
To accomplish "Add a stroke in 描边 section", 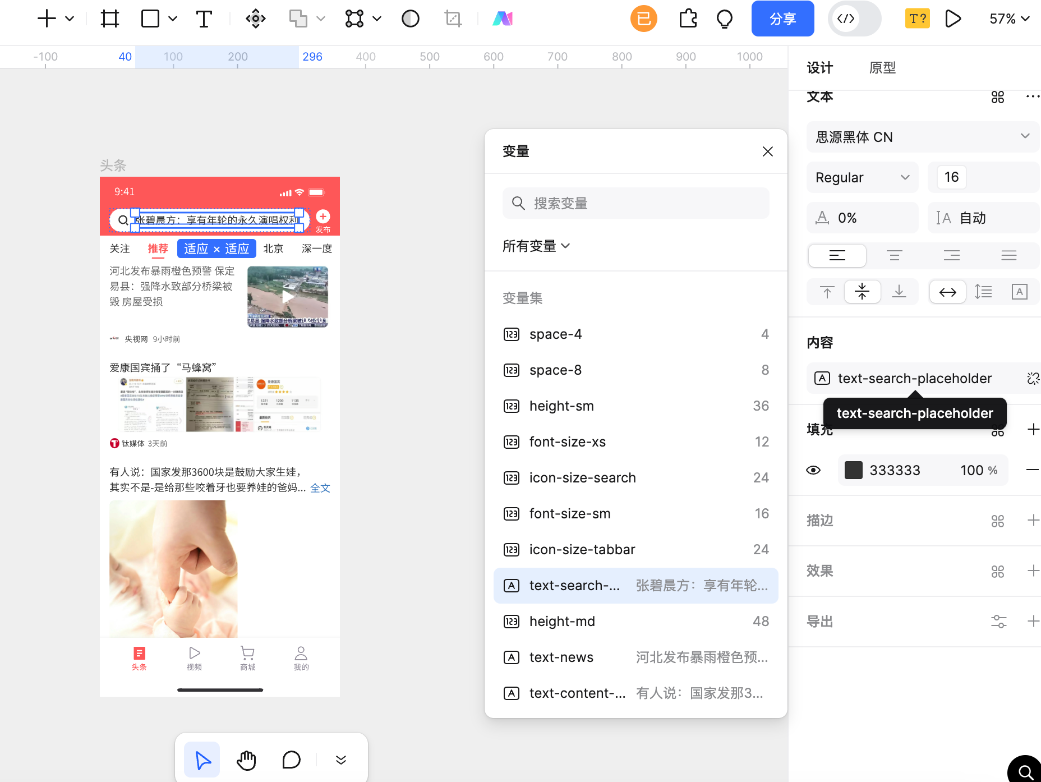I will tap(1033, 521).
